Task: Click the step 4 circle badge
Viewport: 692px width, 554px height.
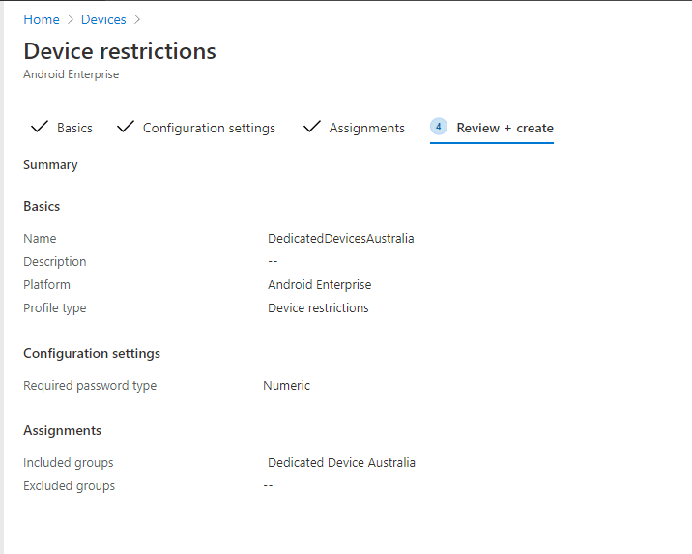Action: pos(439,127)
